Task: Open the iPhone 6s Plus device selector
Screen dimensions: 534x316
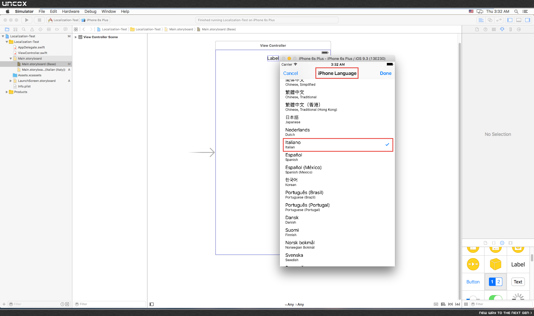Action: tap(95, 20)
